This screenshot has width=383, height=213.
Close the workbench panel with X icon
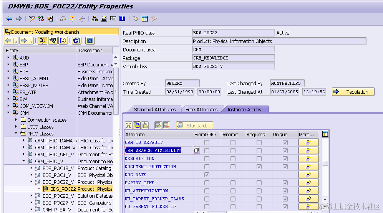90,41
